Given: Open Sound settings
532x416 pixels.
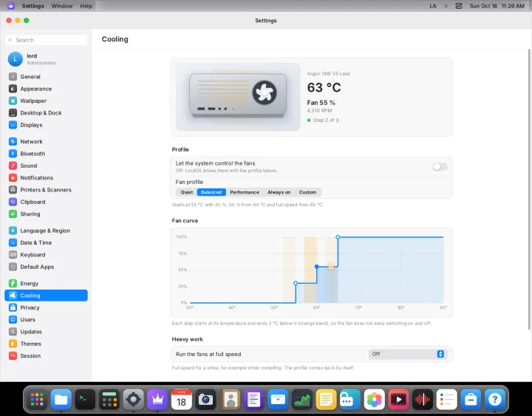Looking at the screenshot, I should click(46, 166).
